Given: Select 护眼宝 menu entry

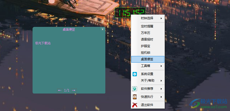Looking at the screenshot, I should pyautogui.click(x=148, y=46).
